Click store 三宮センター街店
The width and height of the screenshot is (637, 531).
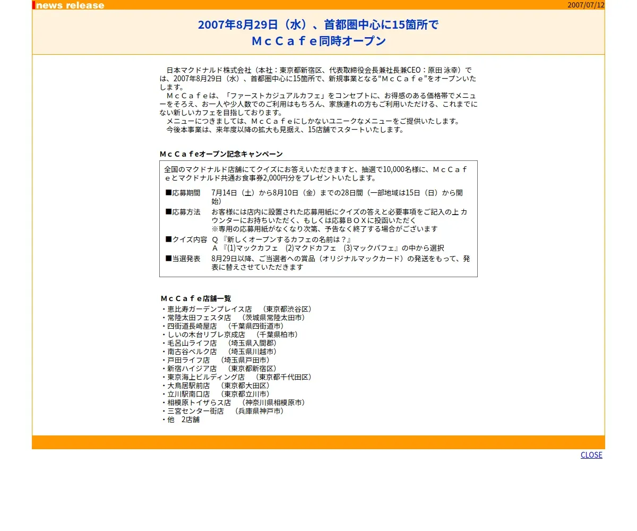coord(222,411)
